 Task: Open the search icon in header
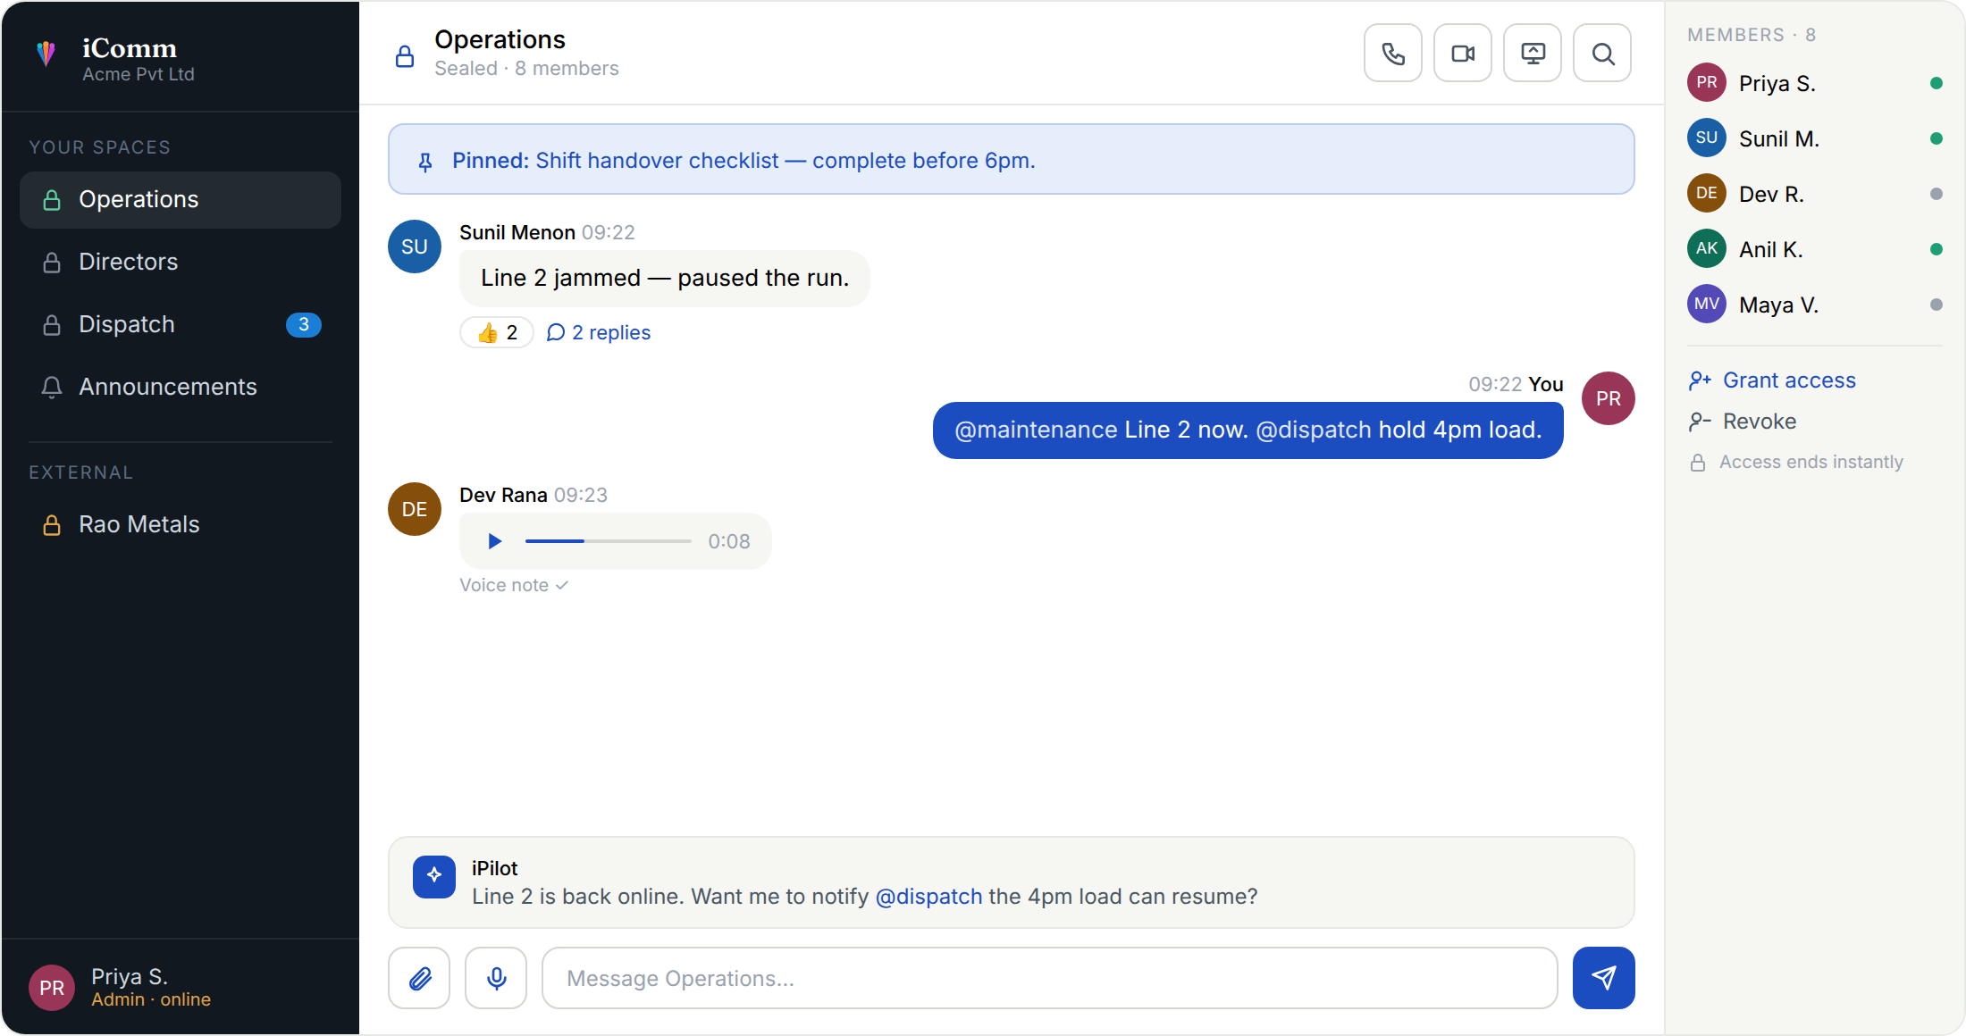point(1602,54)
